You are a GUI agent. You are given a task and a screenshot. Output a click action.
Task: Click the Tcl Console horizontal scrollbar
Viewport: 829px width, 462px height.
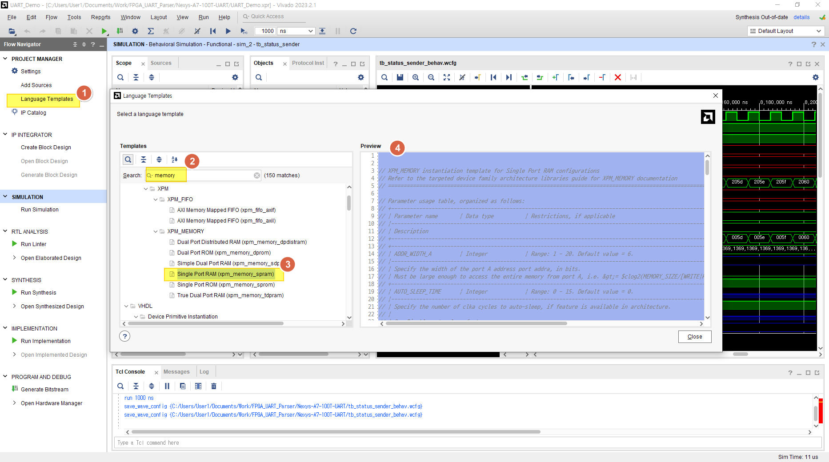pyautogui.click(x=336, y=432)
